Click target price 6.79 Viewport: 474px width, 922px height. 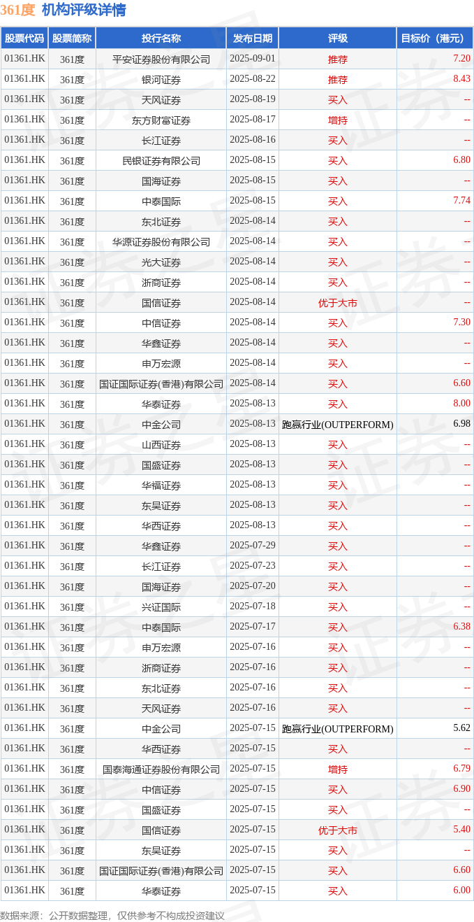point(461,769)
